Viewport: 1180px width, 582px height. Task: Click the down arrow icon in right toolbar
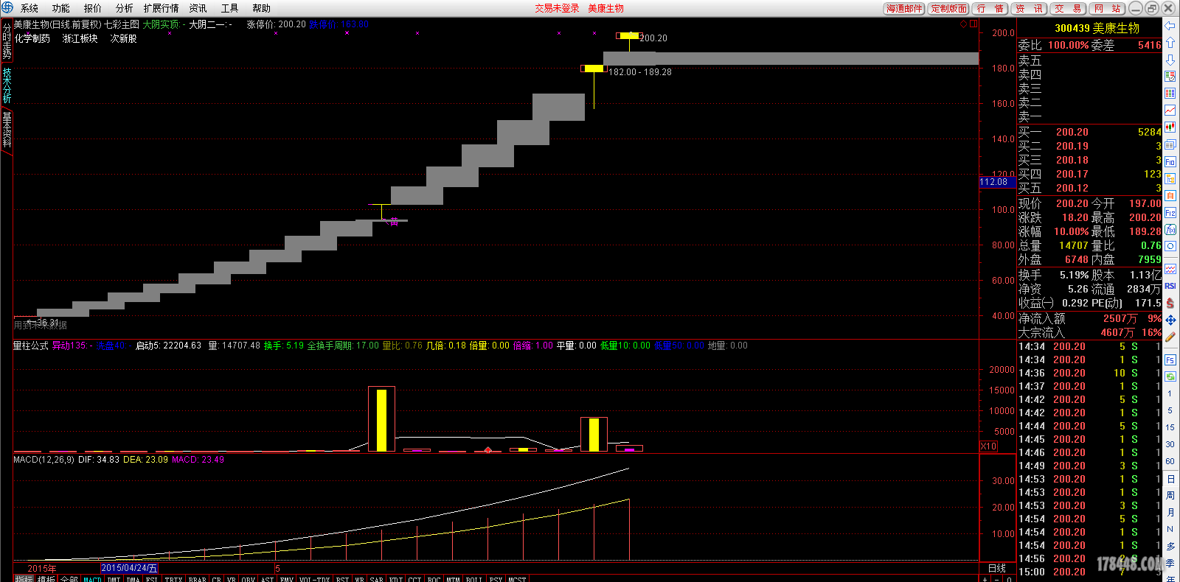(1170, 59)
